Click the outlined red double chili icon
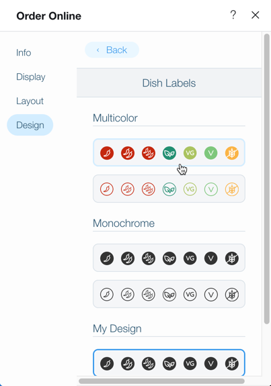271x386 pixels. coord(128,189)
